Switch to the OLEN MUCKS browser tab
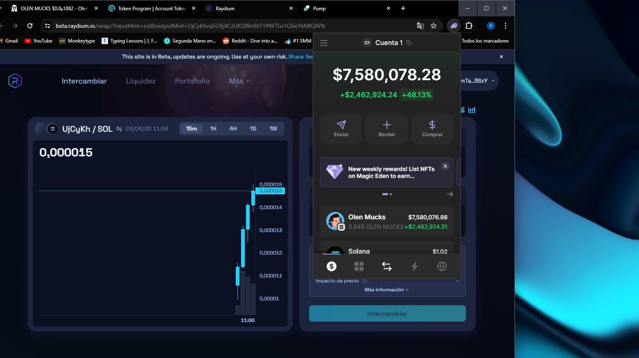 54,8
